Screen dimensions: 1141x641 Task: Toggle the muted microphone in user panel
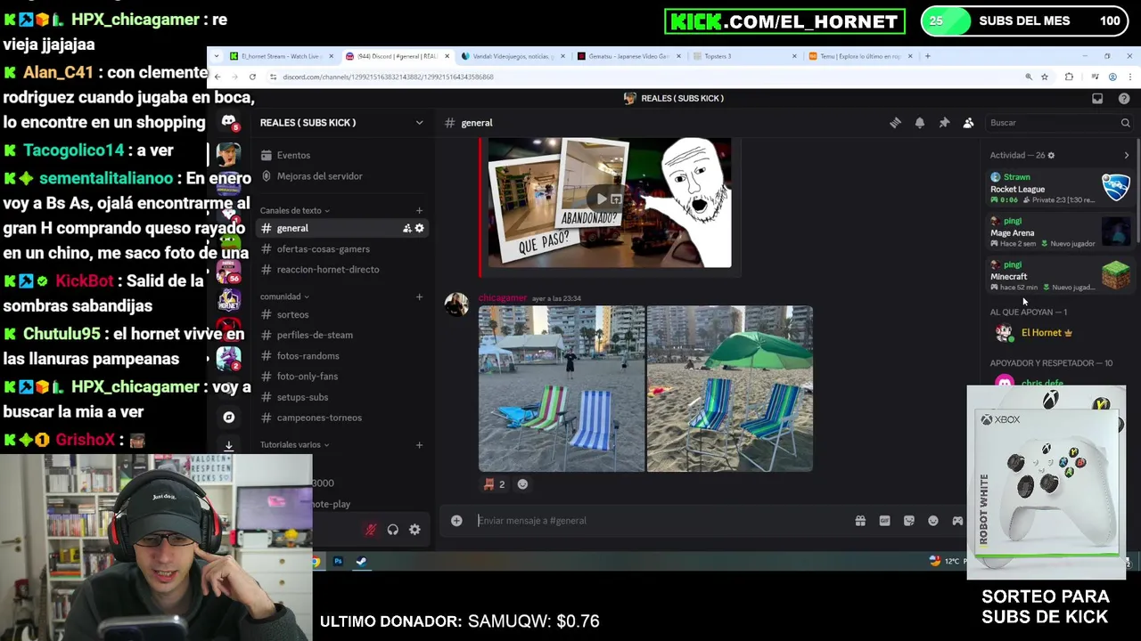[x=371, y=530]
